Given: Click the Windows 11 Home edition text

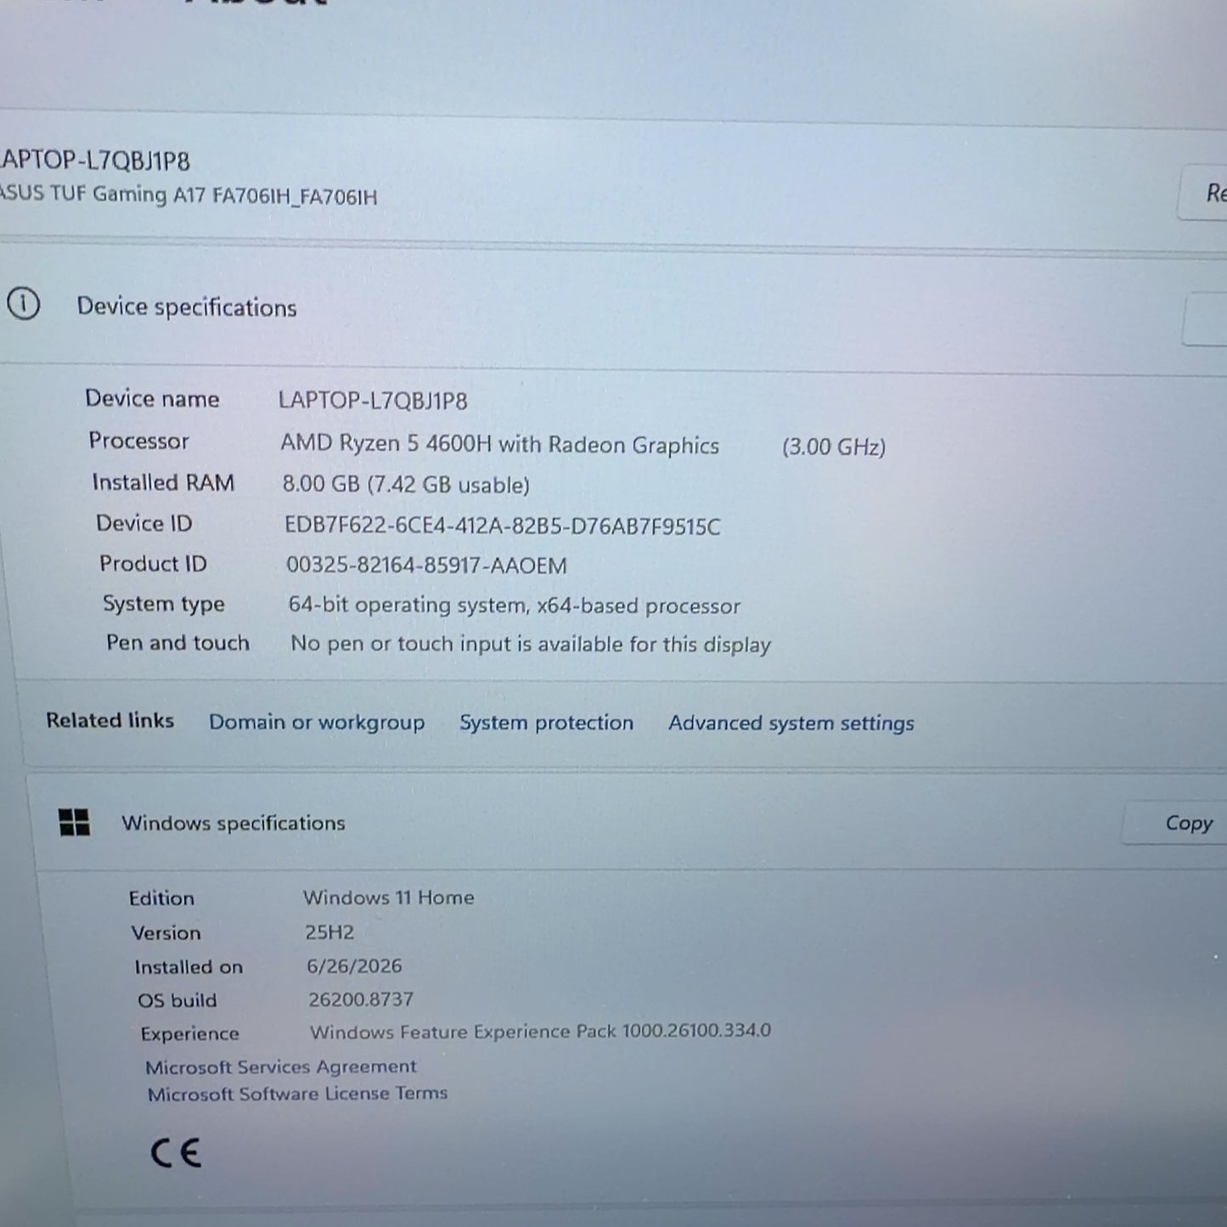Looking at the screenshot, I should (389, 898).
